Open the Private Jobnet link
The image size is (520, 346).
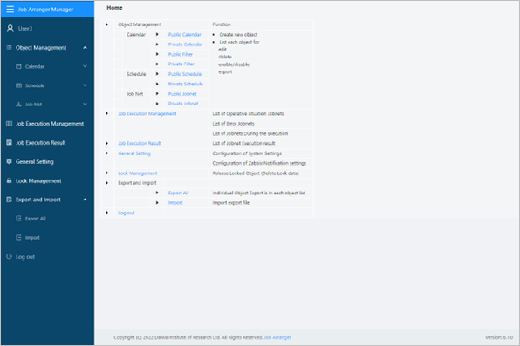183,104
